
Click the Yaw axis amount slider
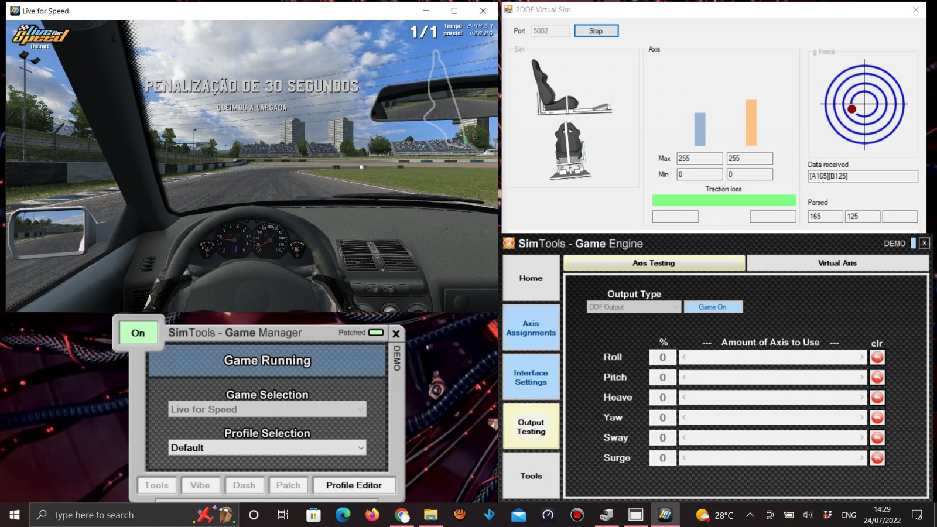(772, 418)
